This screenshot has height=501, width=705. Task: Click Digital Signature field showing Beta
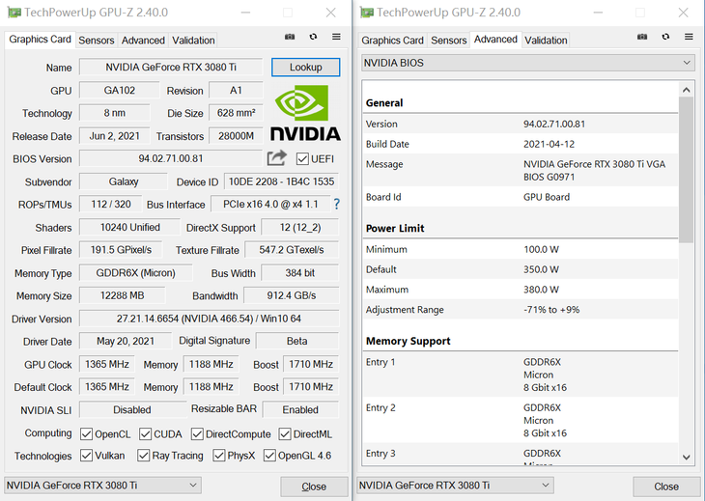[x=297, y=341]
